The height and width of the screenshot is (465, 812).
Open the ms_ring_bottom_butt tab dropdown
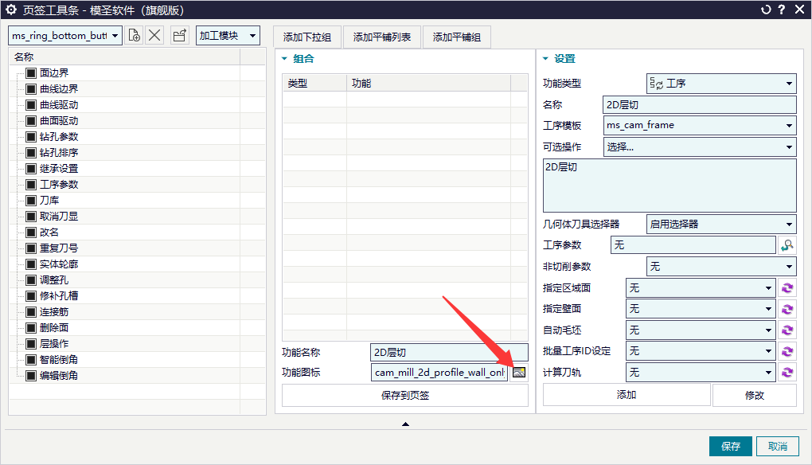point(65,36)
